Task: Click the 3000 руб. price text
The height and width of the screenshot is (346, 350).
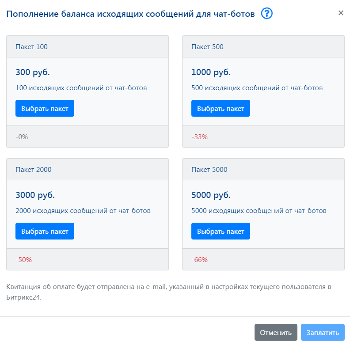Action: pos(35,195)
